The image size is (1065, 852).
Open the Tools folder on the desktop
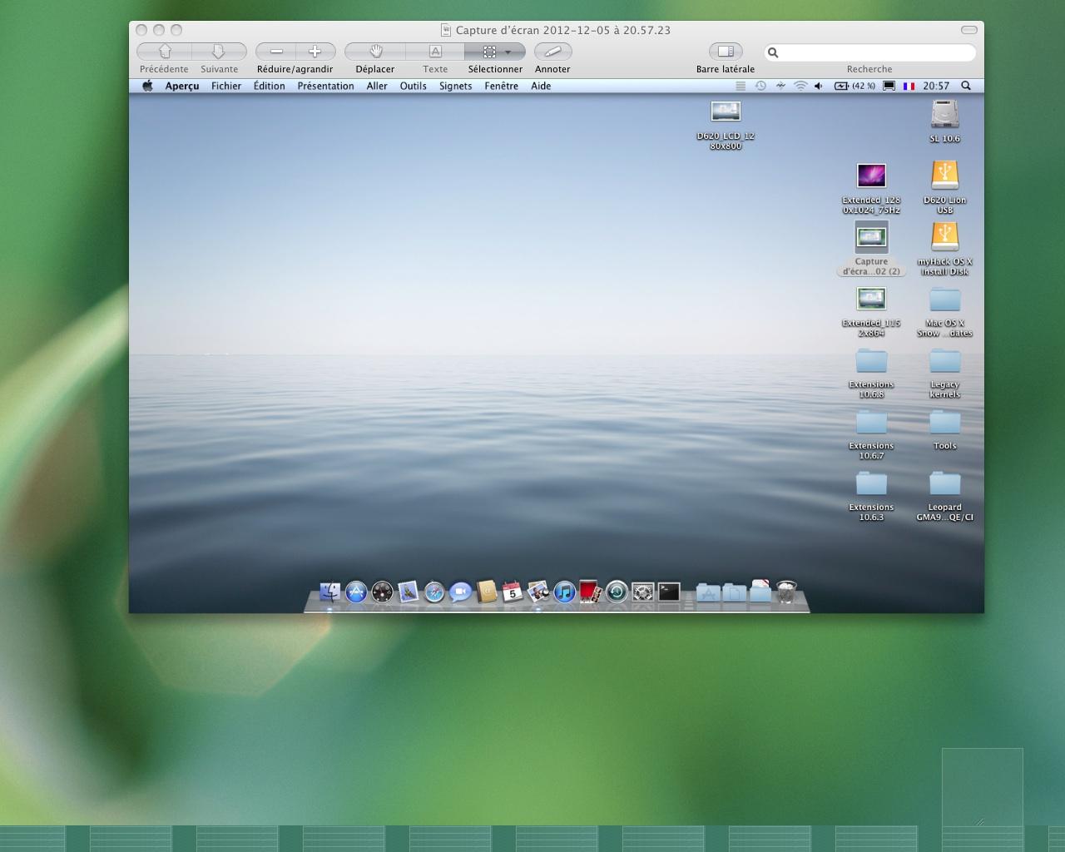point(944,424)
